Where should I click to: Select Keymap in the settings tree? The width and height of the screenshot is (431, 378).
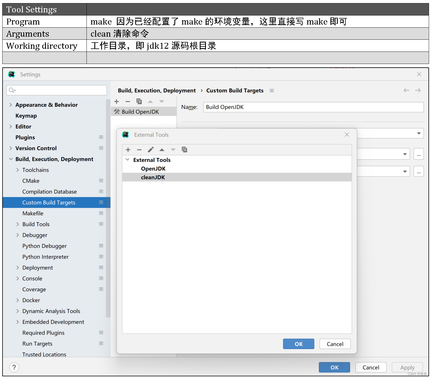26,116
